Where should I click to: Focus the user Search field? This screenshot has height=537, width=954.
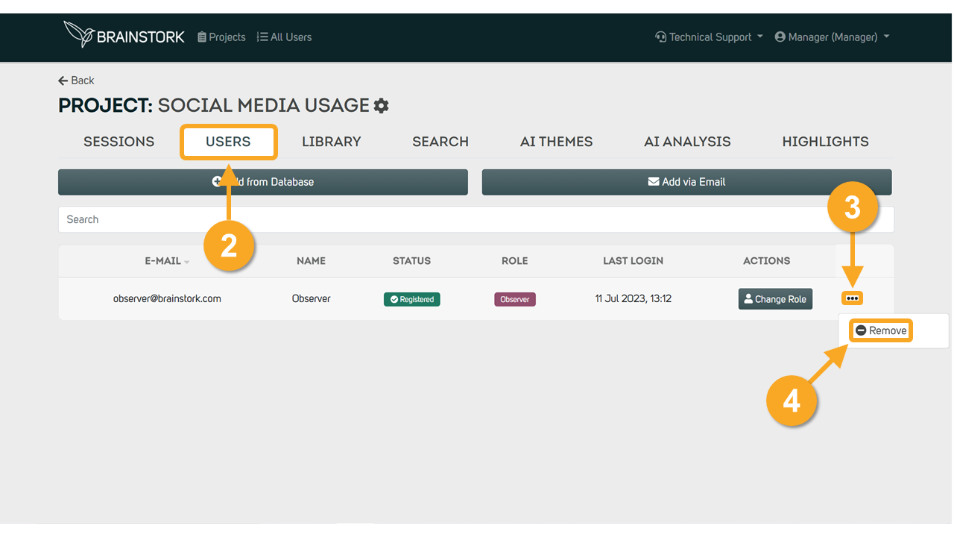point(476,219)
